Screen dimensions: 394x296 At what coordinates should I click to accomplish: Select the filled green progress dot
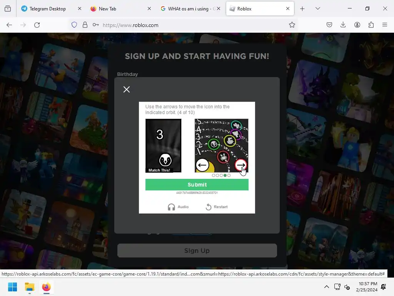tap(225, 175)
